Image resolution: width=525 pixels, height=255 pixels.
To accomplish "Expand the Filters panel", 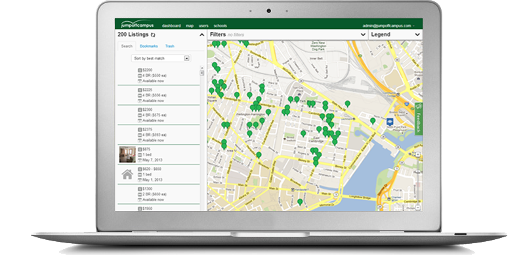I will point(363,35).
